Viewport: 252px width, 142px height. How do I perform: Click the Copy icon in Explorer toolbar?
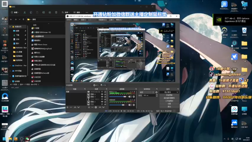31,12
